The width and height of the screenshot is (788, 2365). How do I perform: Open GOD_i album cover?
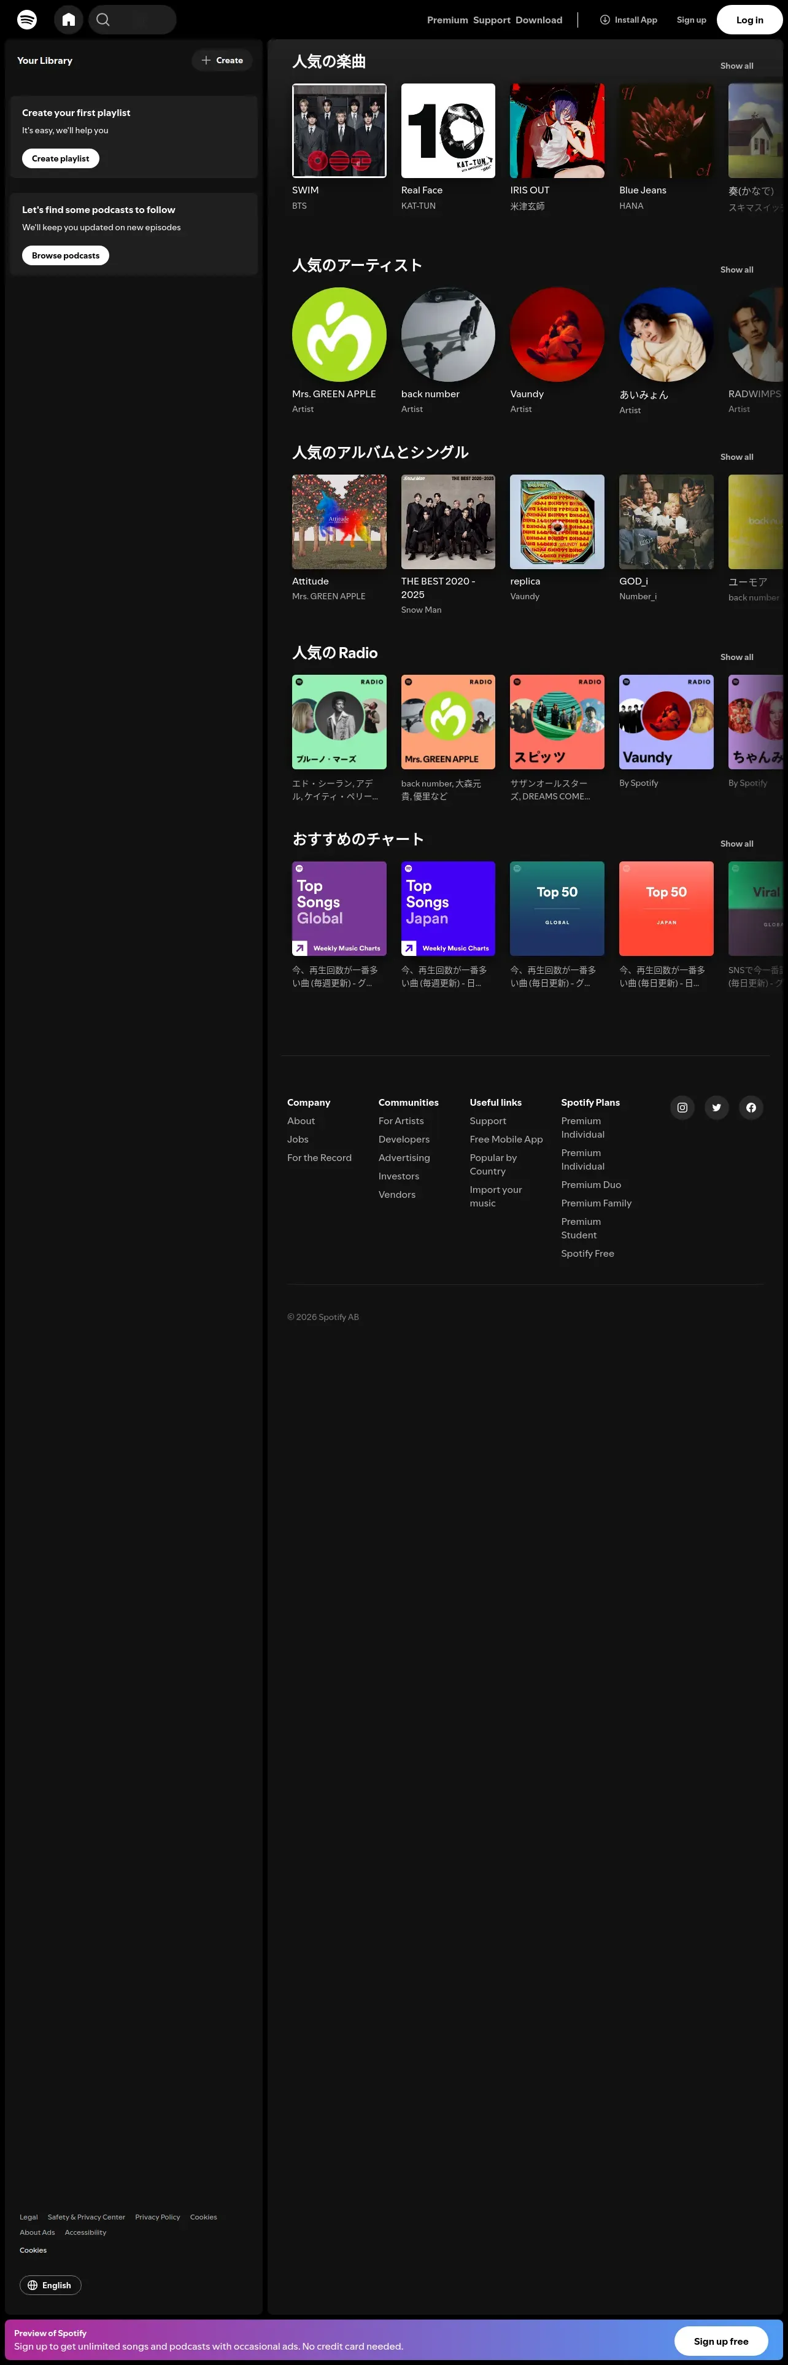tap(666, 521)
